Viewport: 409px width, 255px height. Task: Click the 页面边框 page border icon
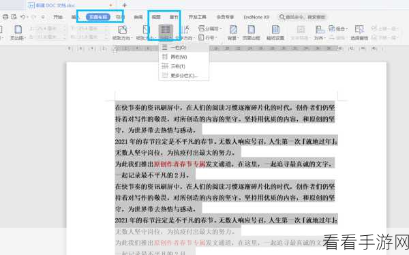click(251, 33)
